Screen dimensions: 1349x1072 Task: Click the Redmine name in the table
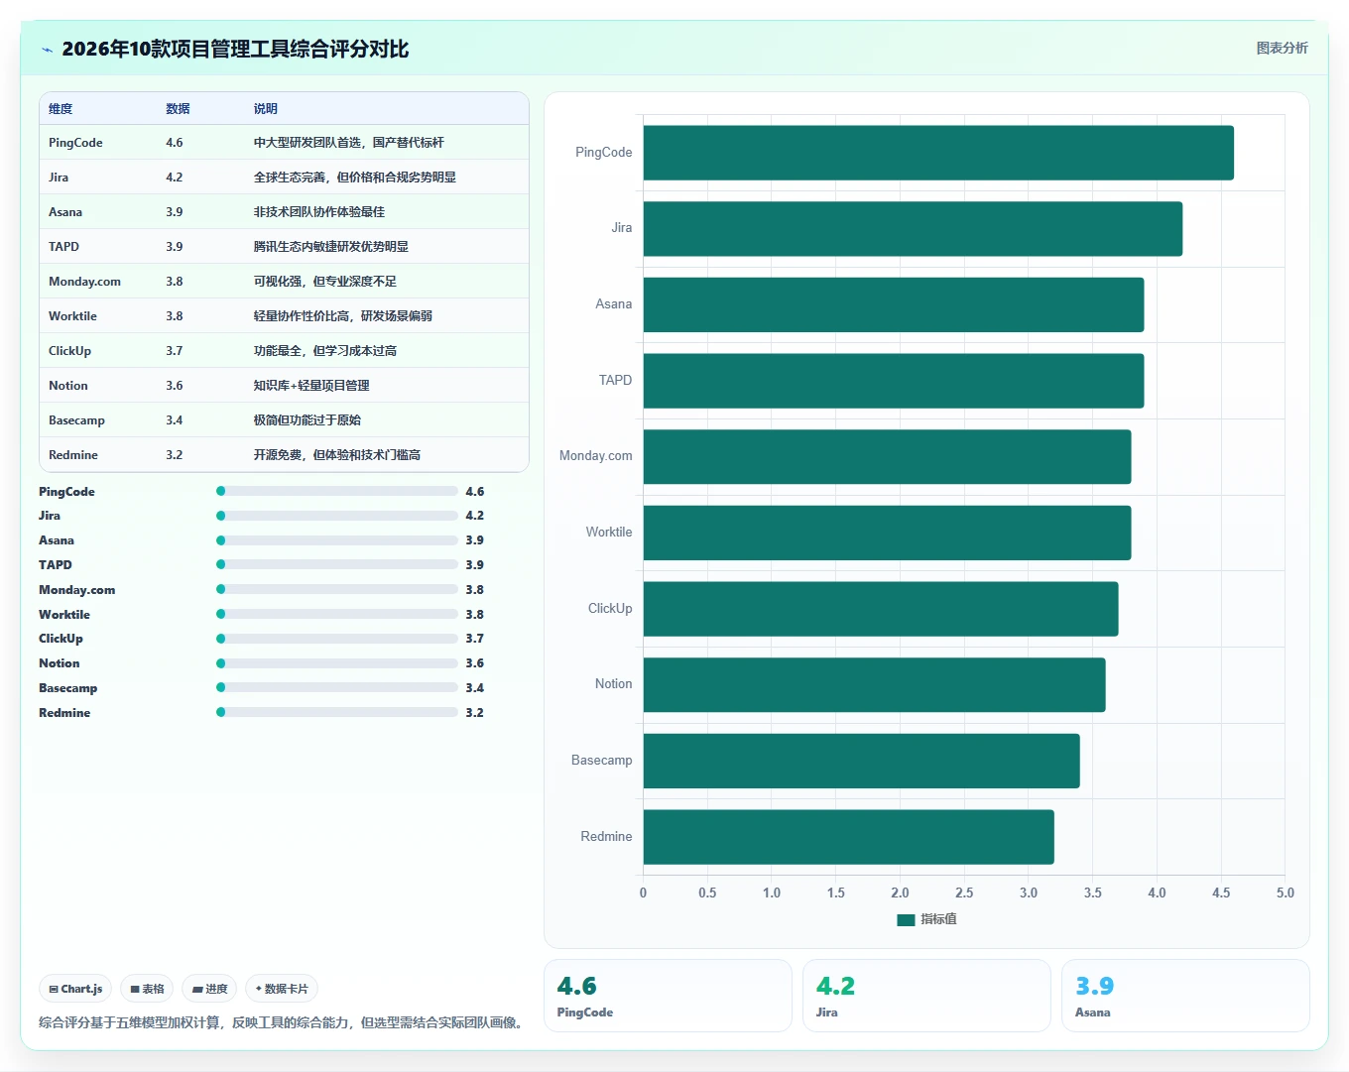pyautogui.click(x=73, y=455)
